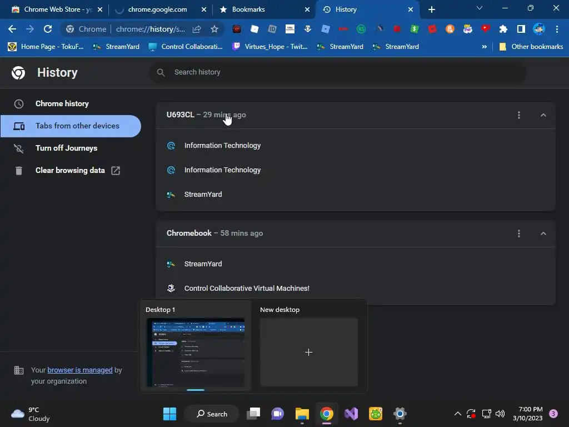Open Task View on the taskbar
The width and height of the screenshot is (569, 427).
pyautogui.click(x=253, y=414)
